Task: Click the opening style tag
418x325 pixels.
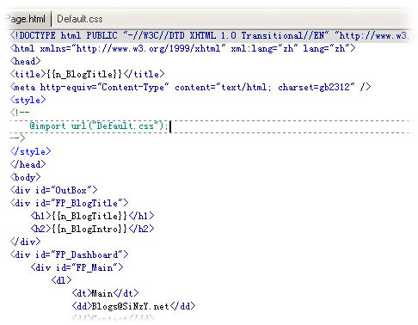Action: [x=28, y=100]
